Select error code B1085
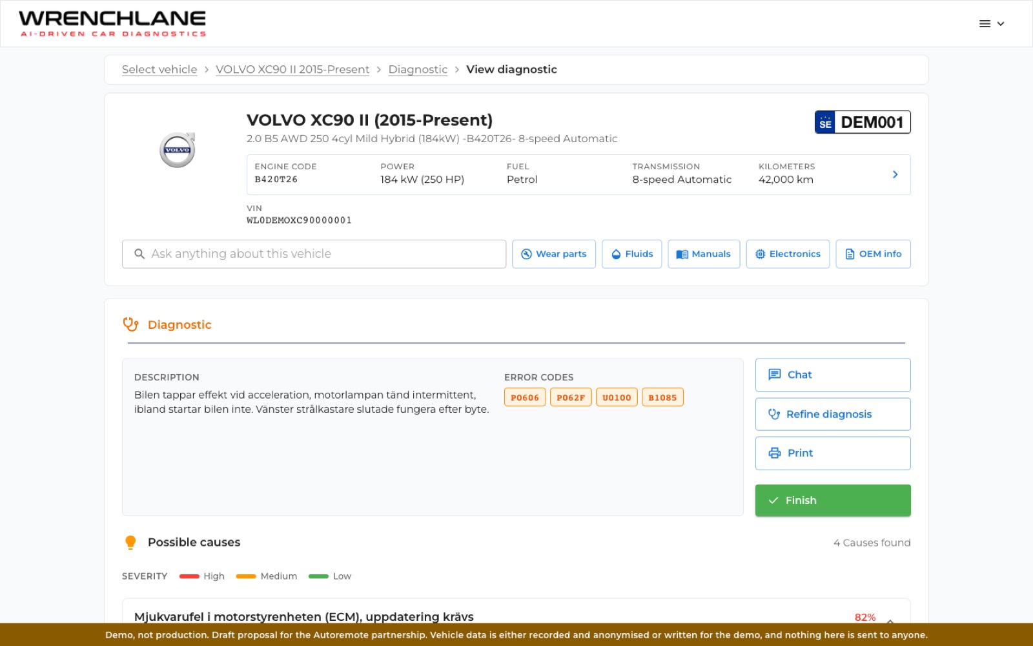 (662, 397)
